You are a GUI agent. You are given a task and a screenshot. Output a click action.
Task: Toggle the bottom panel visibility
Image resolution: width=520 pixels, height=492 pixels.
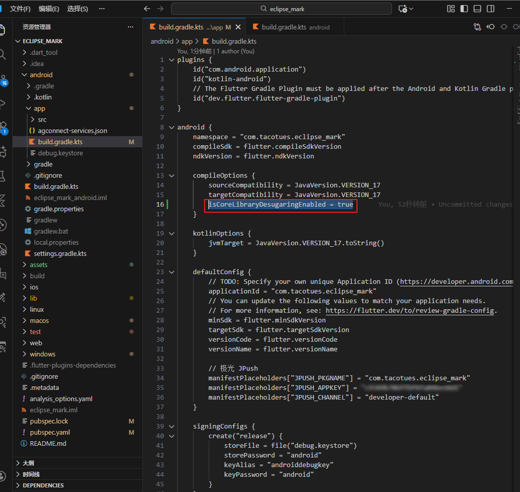click(x=477, y=9)
